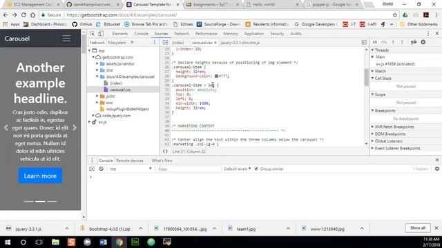Viewport: 442px width, 248px height.
Task: Click the step out debugger icon
Action: tap(402, 42)
